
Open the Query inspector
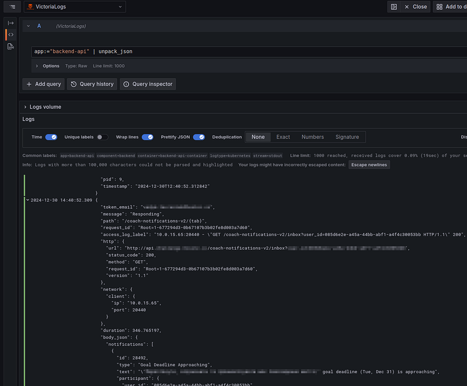click(x=148, y=84)
